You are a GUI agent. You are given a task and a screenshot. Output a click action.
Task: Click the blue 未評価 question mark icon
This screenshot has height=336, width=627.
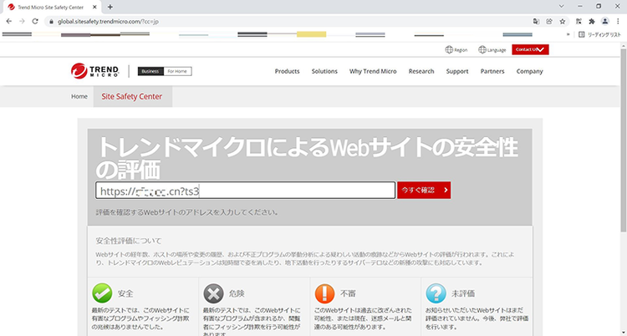pyautogui.click(x=436, y=293)
